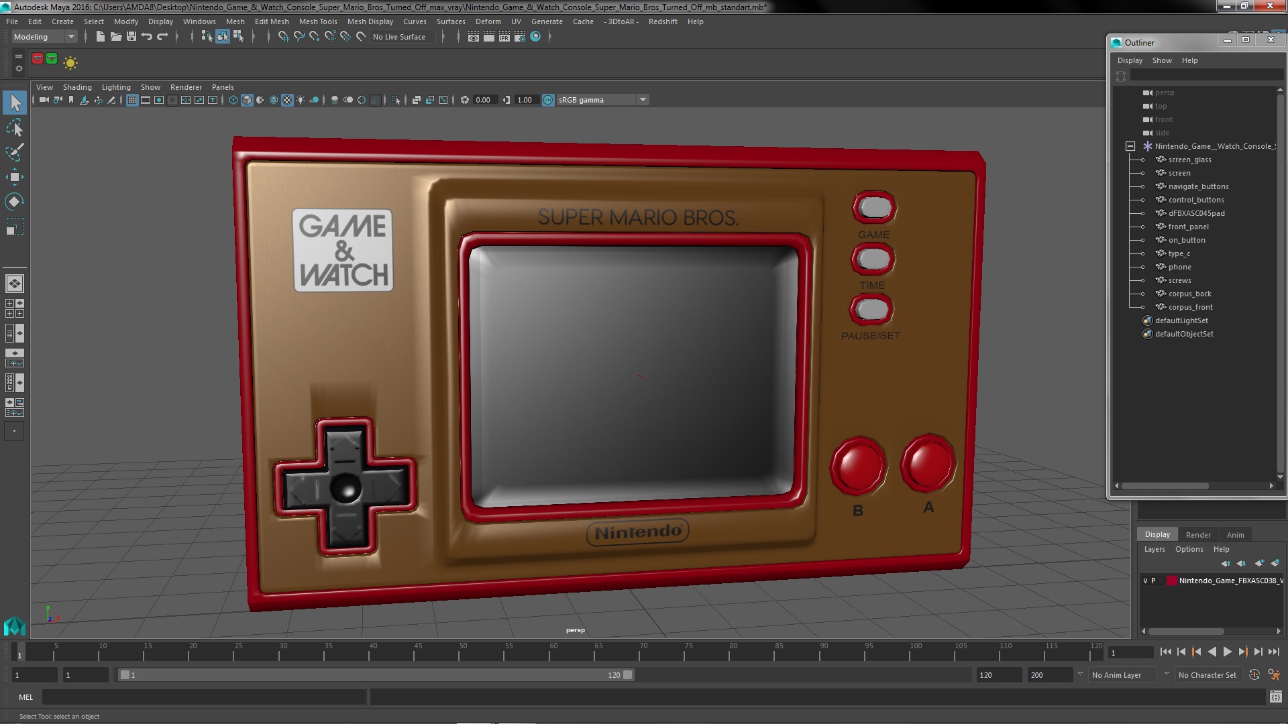The image size is (1288, 724).
Task: Click the red arrow shelf icon
Action: (38, 59)
